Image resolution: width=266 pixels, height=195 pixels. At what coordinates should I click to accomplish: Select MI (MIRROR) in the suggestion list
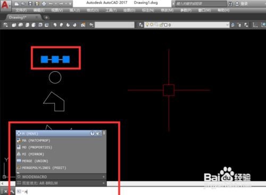[59, 154]
